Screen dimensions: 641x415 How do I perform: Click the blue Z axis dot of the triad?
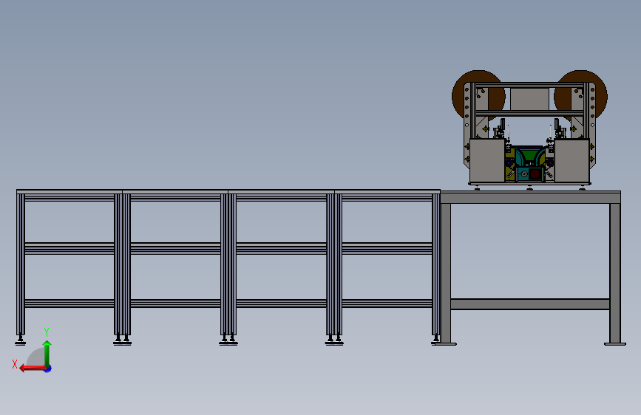click(x=48, y=369)
